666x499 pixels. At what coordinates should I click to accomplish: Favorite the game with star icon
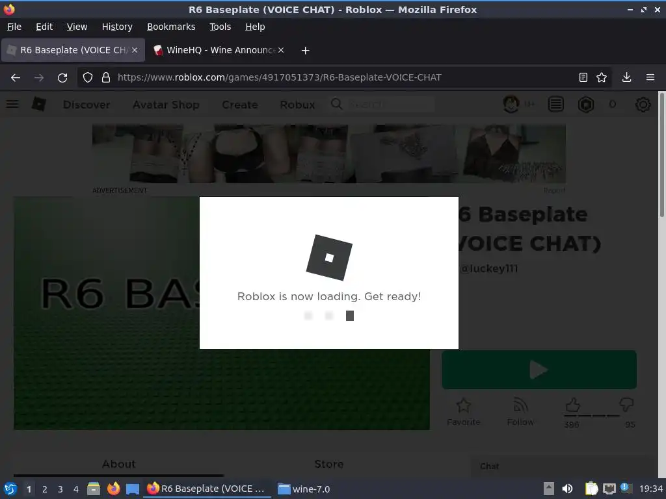point(463,411)
